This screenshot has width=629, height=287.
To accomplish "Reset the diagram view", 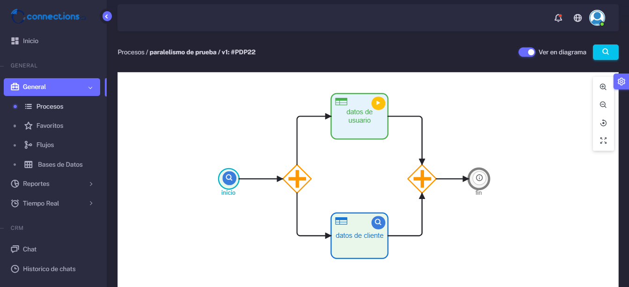I will 603,123.
